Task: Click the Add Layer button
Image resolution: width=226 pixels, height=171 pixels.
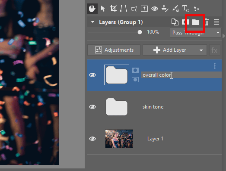Action: tap(169, 50)
